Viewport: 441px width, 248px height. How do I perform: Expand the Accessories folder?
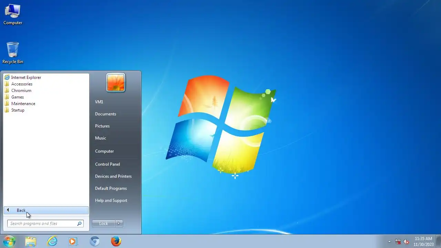click(x=46, y=84)
